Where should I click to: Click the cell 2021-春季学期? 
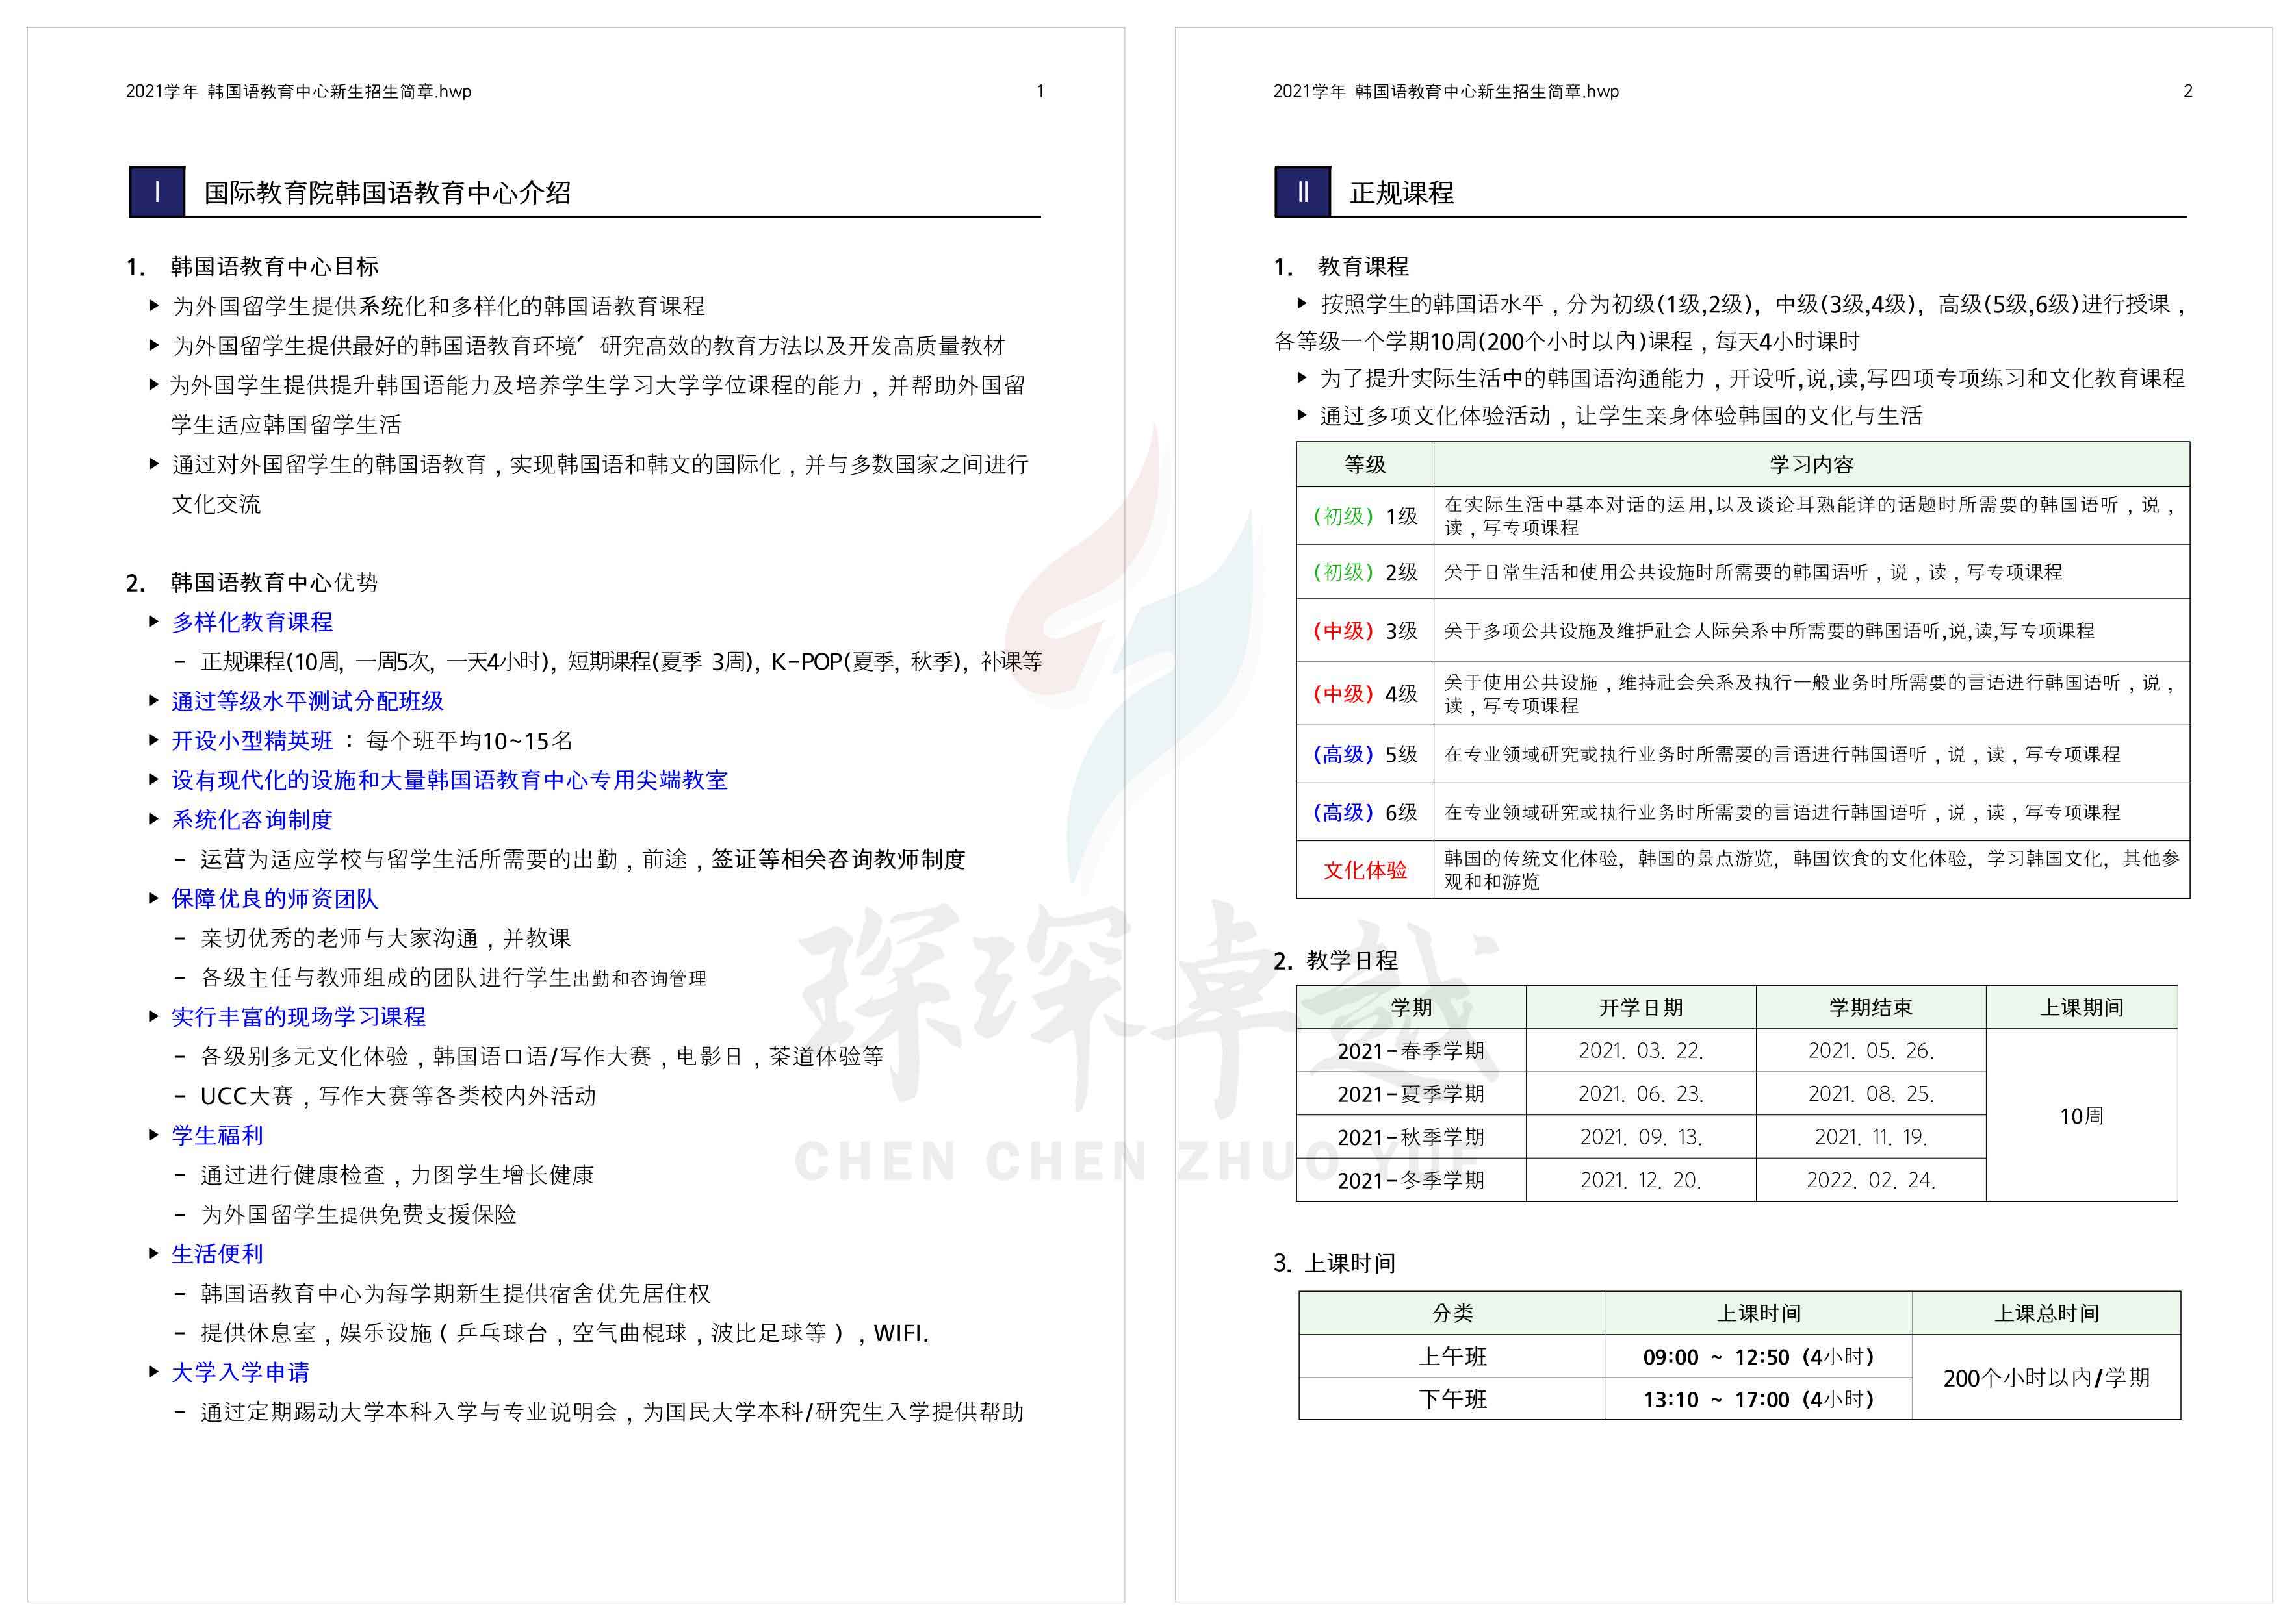tap(1411, 1051)
